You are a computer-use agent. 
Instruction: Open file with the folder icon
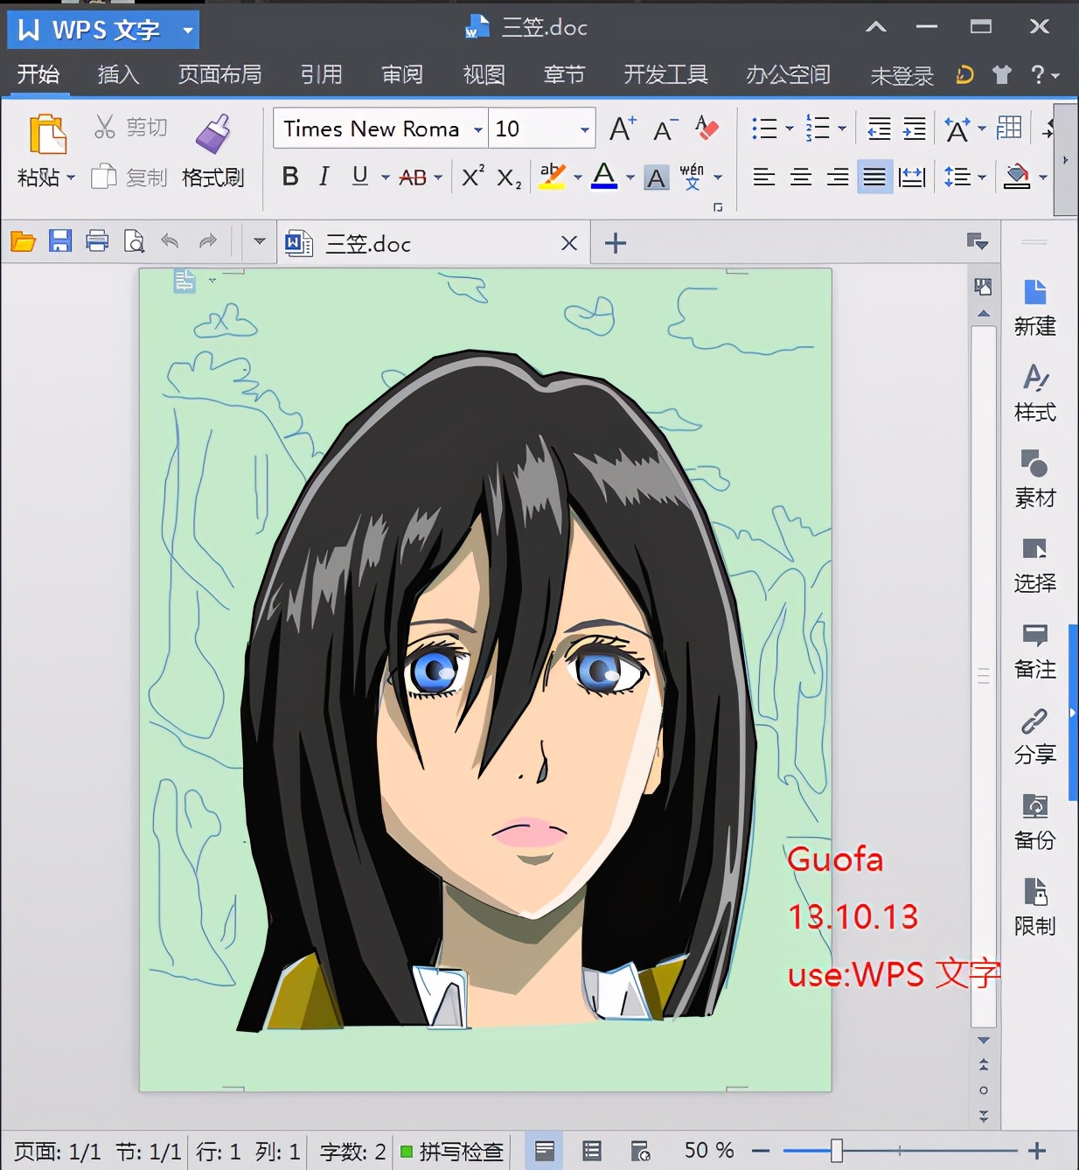coord(24,241)
